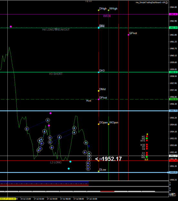Image resolution: width=178 pixels, height=201 pixels.
Task: Select the WOpen yellow marker dot
Action: 108,124
